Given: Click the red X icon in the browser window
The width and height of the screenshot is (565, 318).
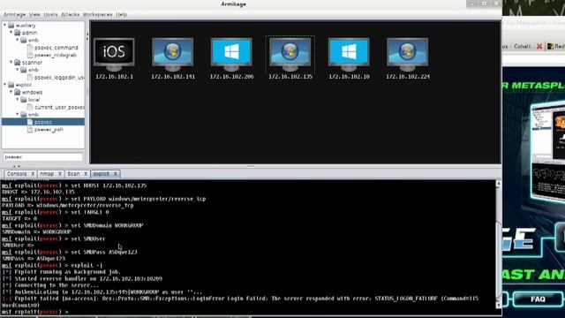Looking at the screenshot, I should 539,46.
